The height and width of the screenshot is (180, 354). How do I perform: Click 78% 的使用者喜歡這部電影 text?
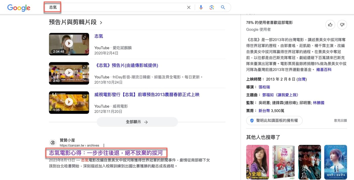[x=269, y=22]
